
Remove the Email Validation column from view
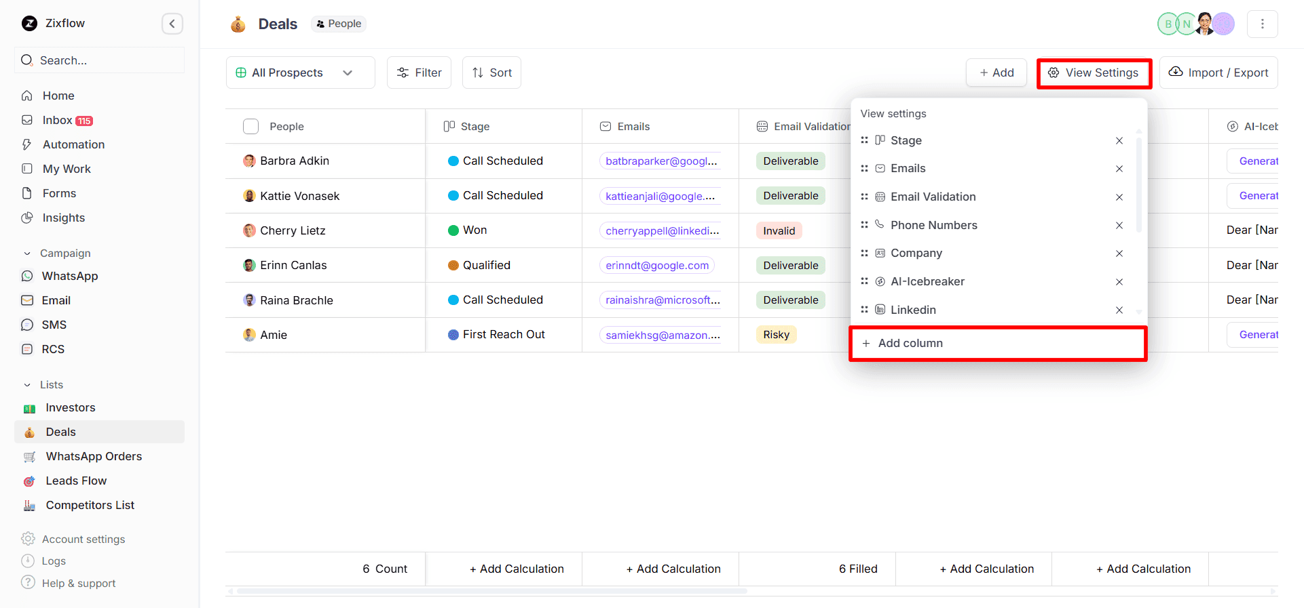click(1119, 197)
